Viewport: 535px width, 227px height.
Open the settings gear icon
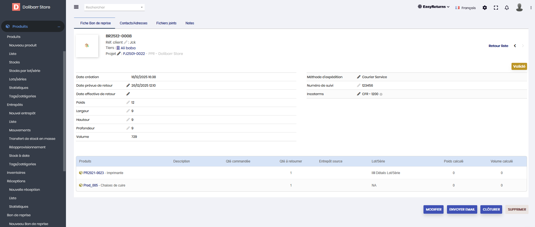tap(485, 8)
